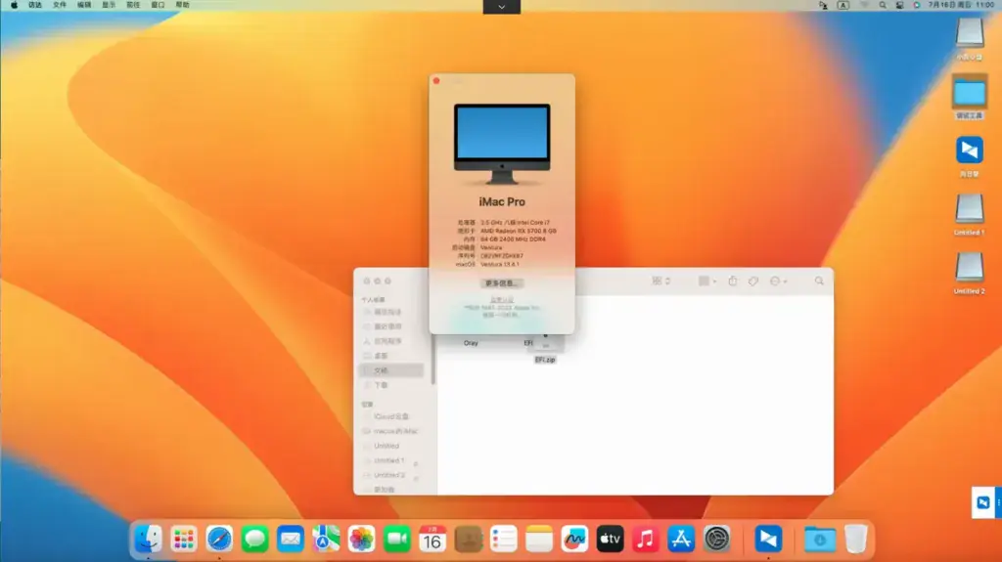1002x562 pixels.
Task: Click the iMac Pro image in About window
Action: [502, 145]
